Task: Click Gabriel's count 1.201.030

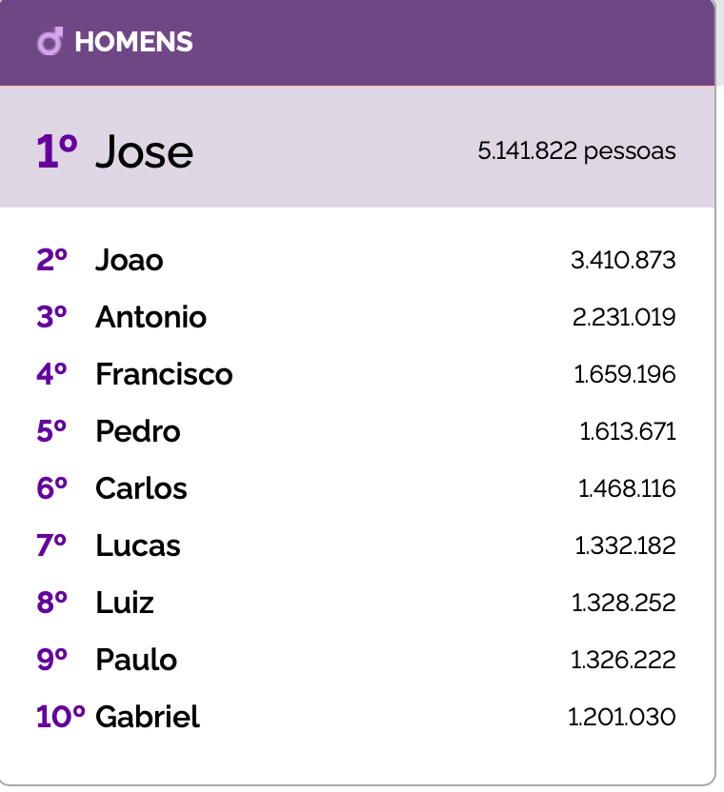Action: [622, 717]
